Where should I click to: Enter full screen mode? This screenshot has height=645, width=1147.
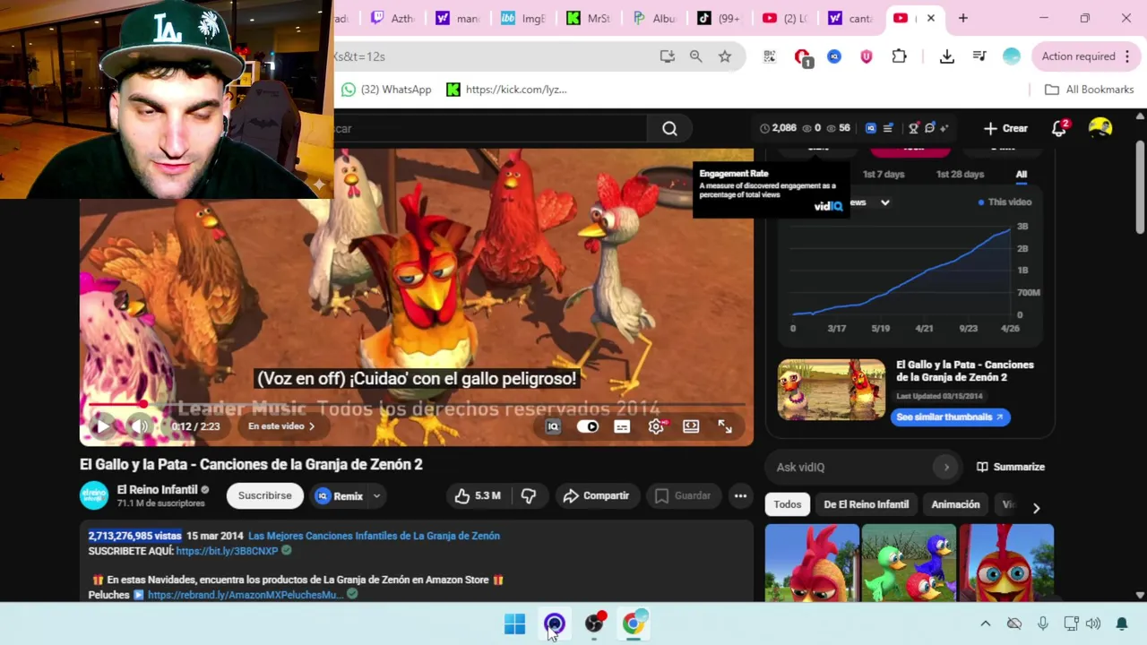coord(725,426)
